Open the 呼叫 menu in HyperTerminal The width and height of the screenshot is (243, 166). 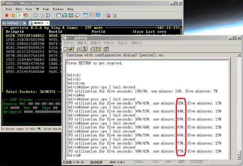tap(109, 43)
